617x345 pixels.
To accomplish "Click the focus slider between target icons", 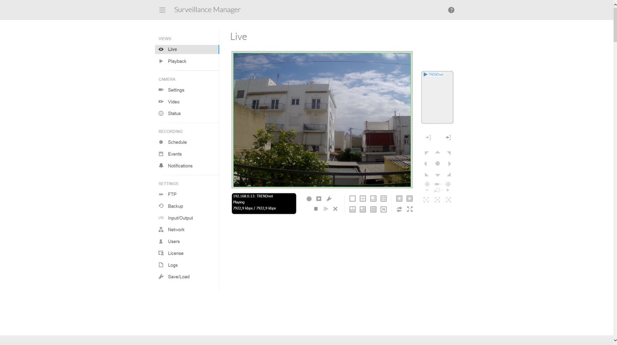I will (x=437, y=184).
